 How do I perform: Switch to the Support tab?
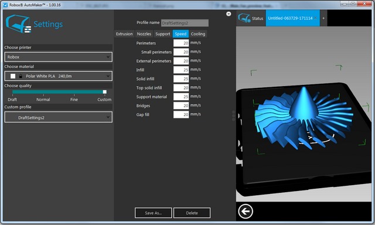(x=163, y=34)
